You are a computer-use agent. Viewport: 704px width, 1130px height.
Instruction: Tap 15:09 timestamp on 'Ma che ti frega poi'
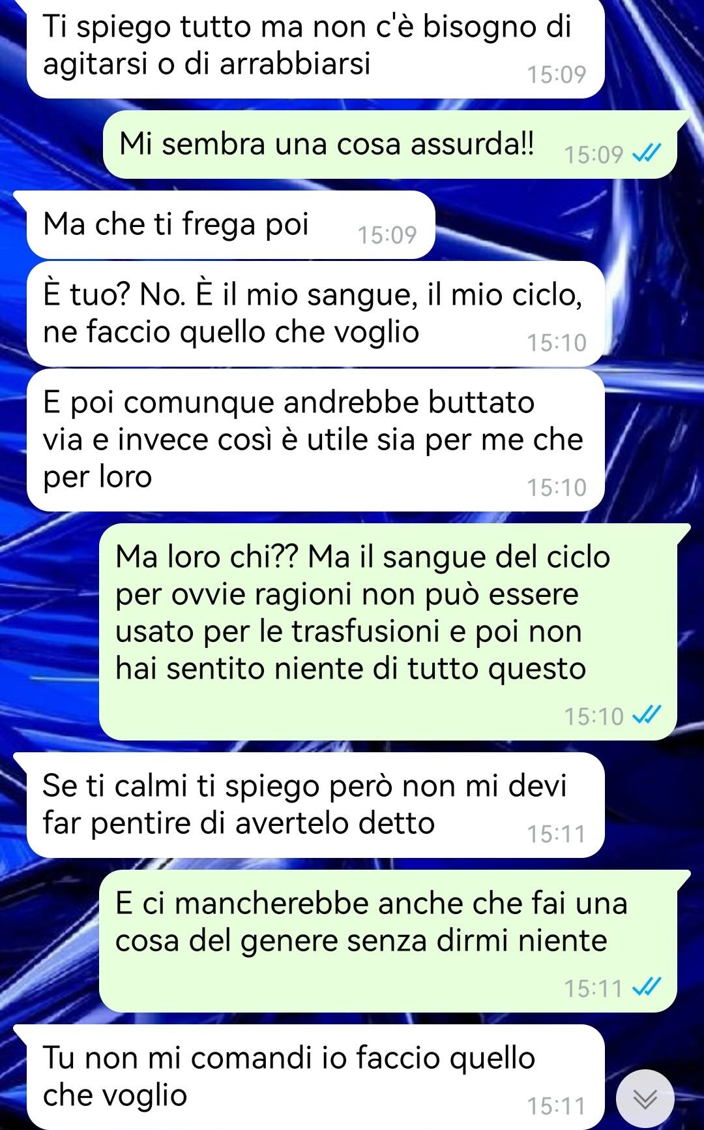click(387, 235)
